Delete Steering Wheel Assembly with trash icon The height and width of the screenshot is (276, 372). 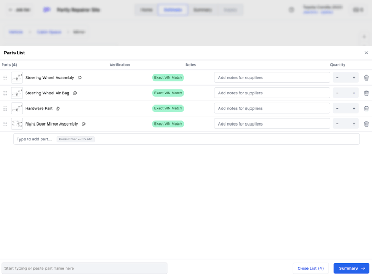[366, 78]
